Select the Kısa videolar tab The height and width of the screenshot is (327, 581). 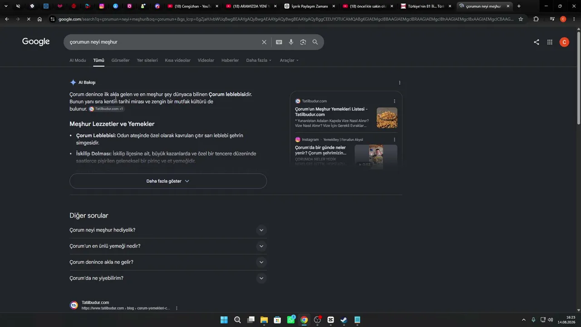click(178, 60)
